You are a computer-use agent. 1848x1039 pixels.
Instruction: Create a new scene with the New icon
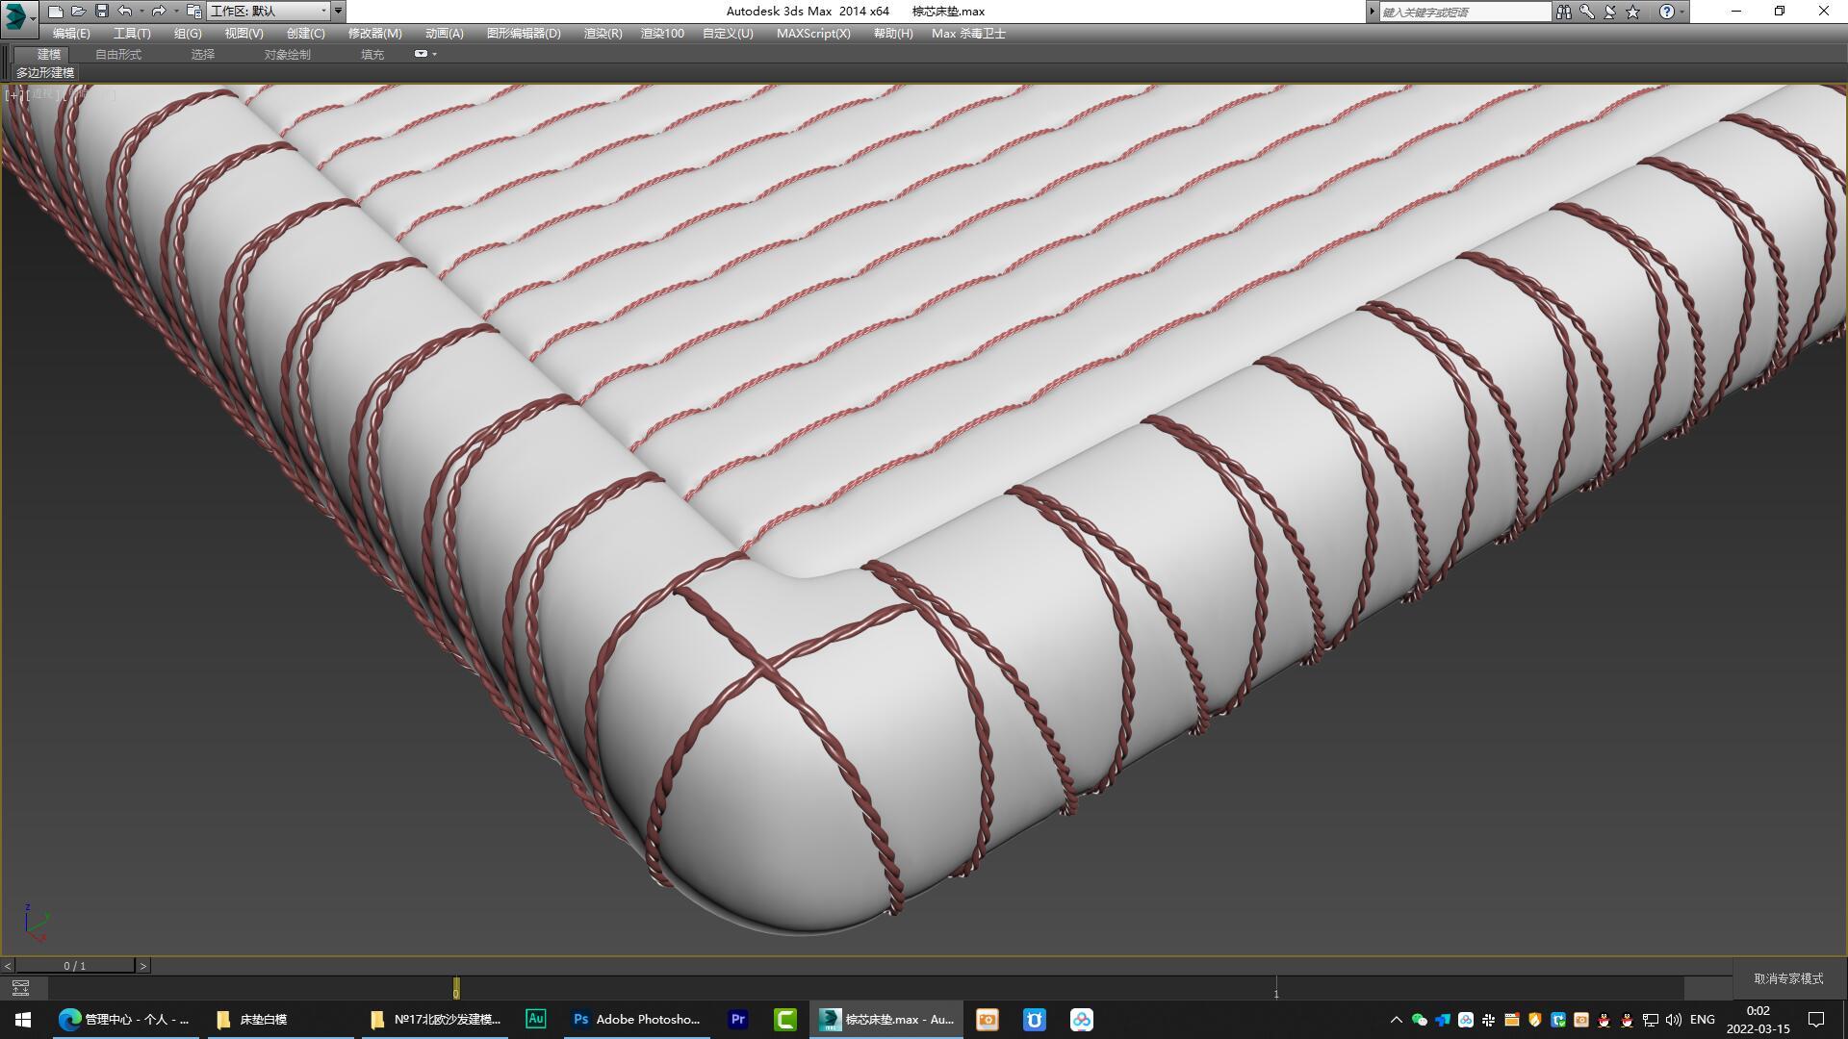58,11
